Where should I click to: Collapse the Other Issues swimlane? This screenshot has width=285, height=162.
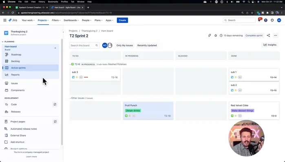[71, 98]
